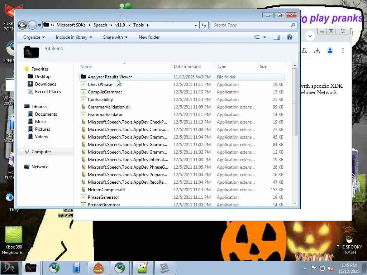Select Favorites in the navigation pane
The width and height of the screenshot is (367, 275).
point(40,69)
